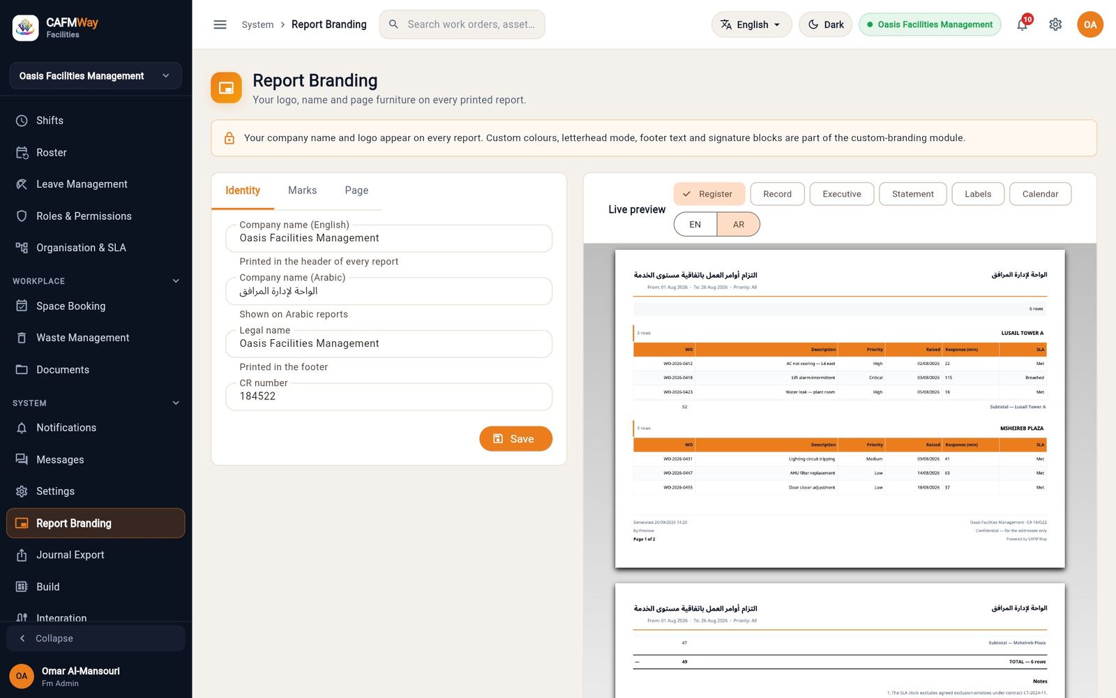This screenshot has height=698, width=1116.
Task: Open Shifts in the sidebar
Action: click(96, 121)
